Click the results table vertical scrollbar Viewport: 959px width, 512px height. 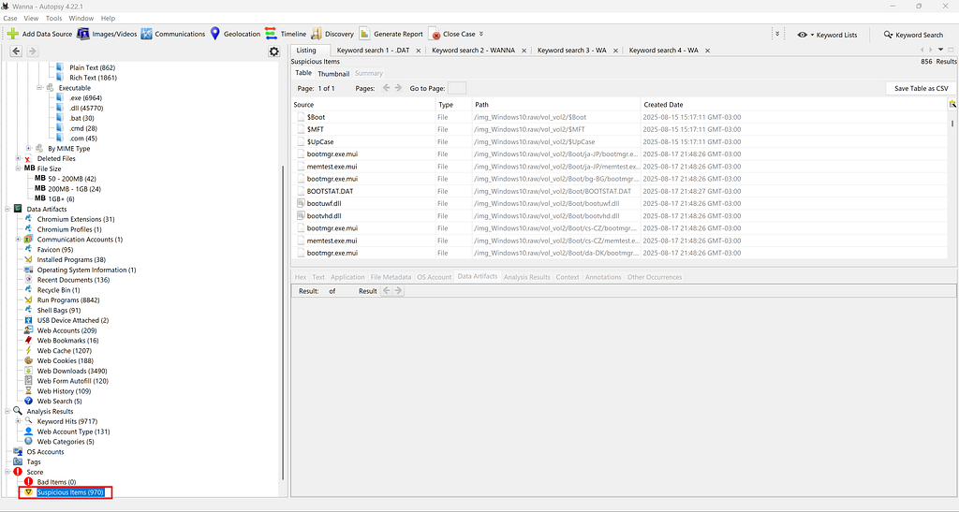[x=952, y=123]
